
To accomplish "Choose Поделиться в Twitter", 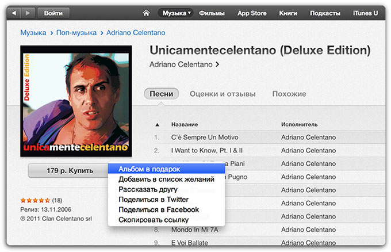I will click(x=167, y=200).
